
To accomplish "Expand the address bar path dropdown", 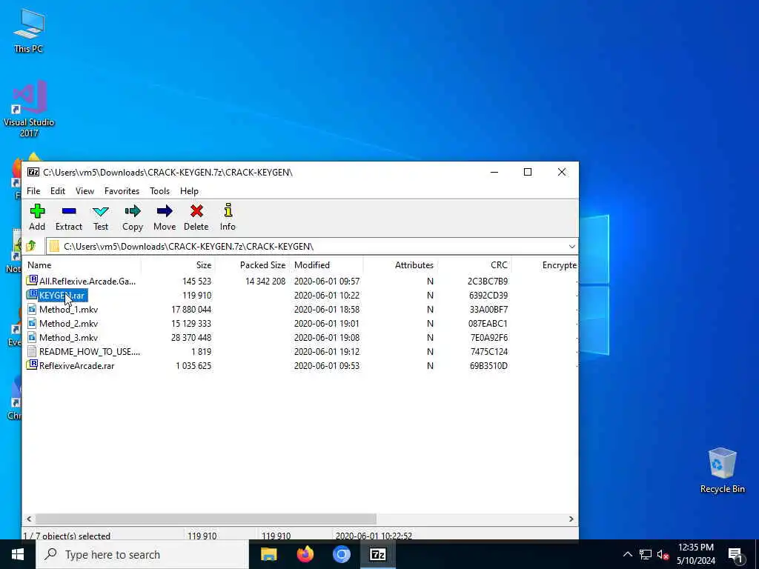I will (x=571, y=246).
